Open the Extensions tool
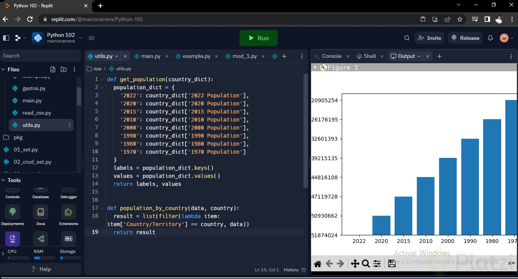The width and height of the screenshot is (518, 279). coord(69,215)
